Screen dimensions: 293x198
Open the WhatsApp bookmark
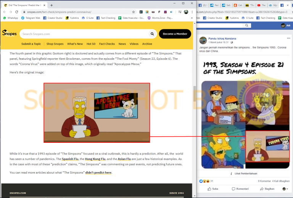[11, 18]
